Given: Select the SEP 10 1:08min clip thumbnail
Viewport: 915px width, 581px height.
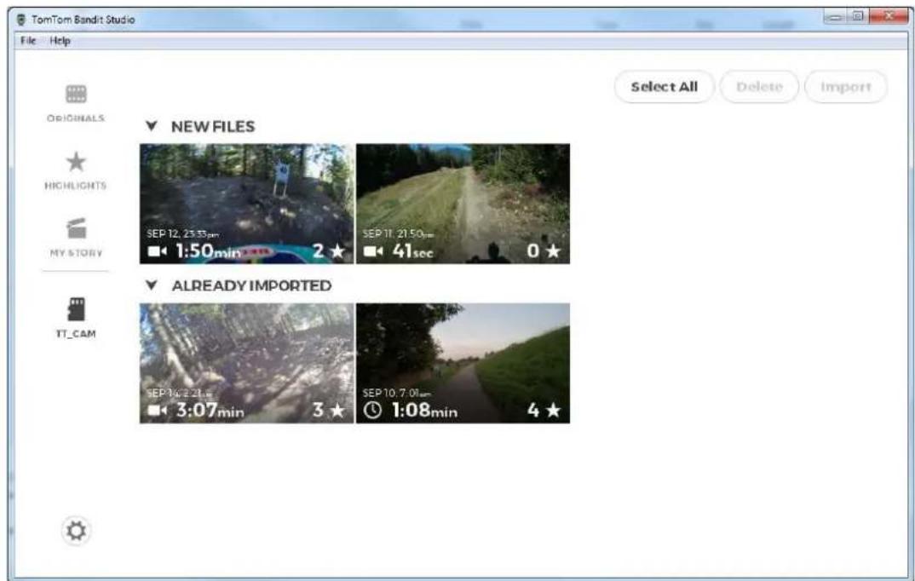Looking at the screenshot, I should (x=463, y=363).
